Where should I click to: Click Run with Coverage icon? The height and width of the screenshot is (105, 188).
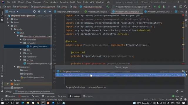click(x=164, y=7)
